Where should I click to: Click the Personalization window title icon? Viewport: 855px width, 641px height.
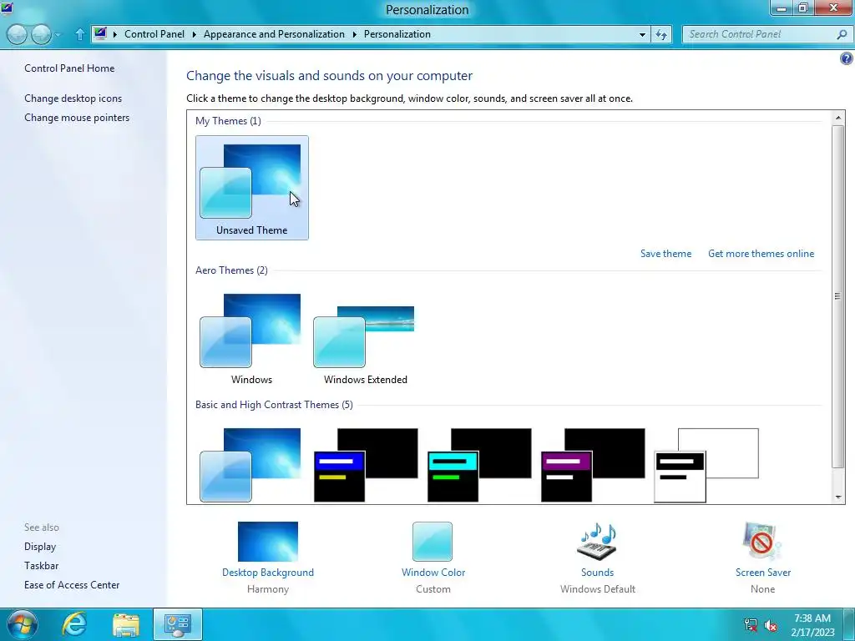pyautogui.click(x=7, y=8)
